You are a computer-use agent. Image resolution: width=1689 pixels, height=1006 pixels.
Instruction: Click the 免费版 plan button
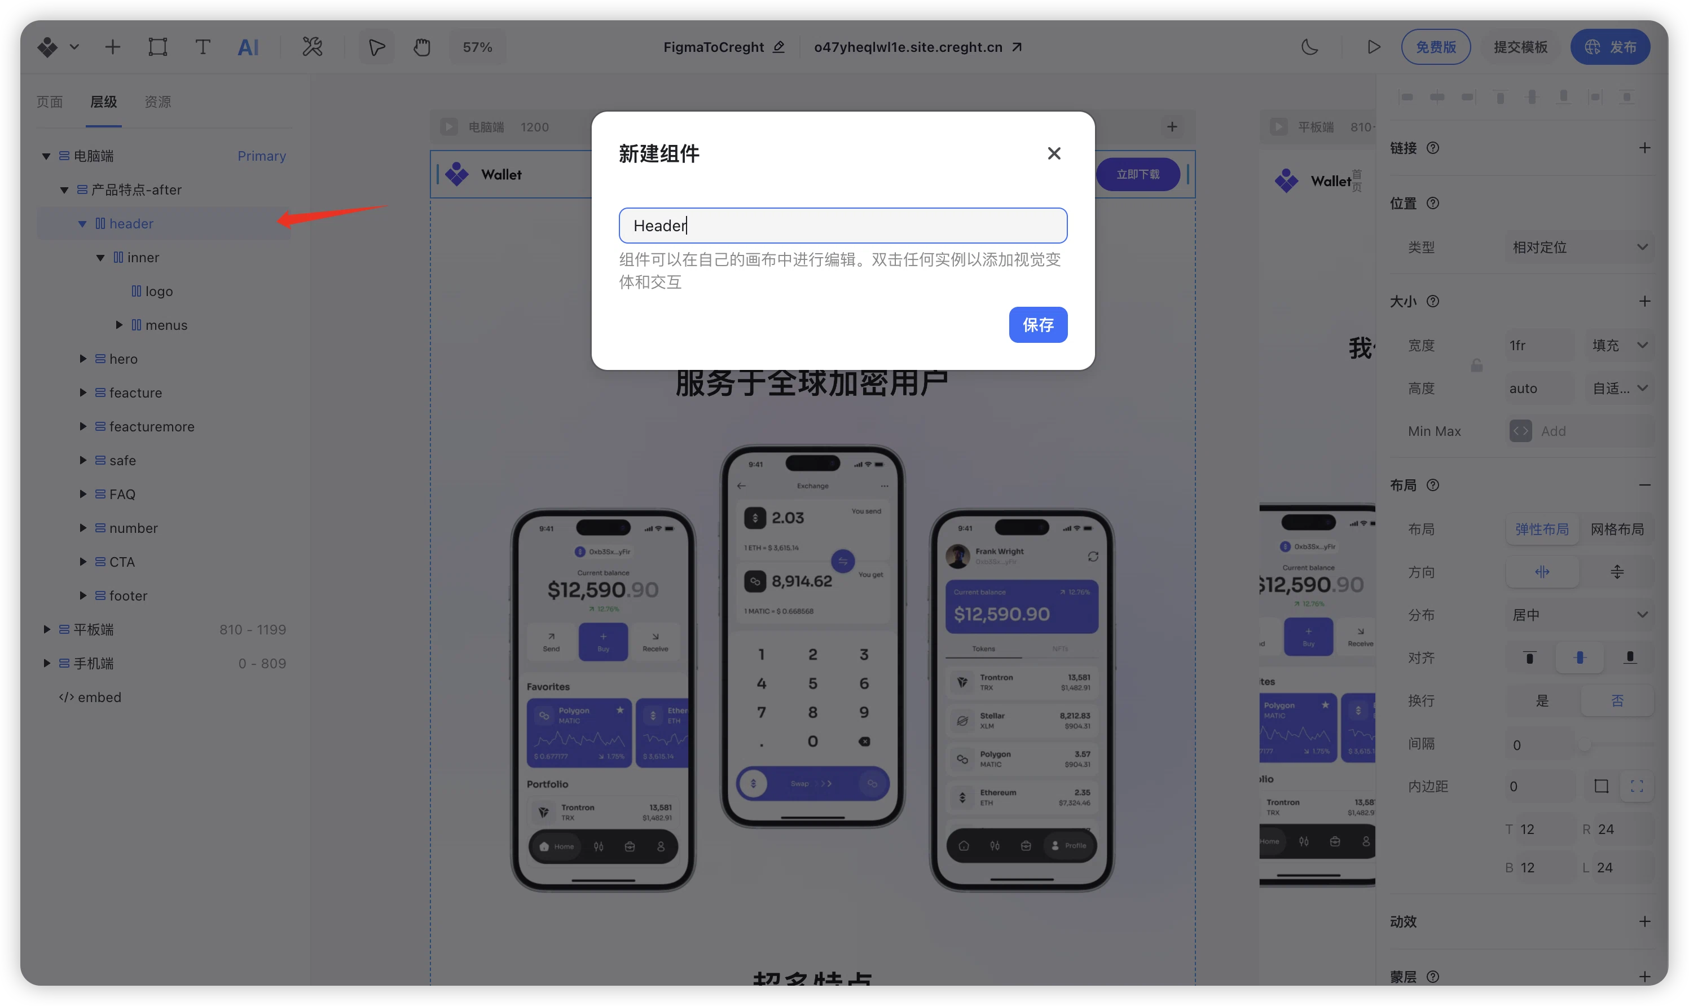(1436, 47)
